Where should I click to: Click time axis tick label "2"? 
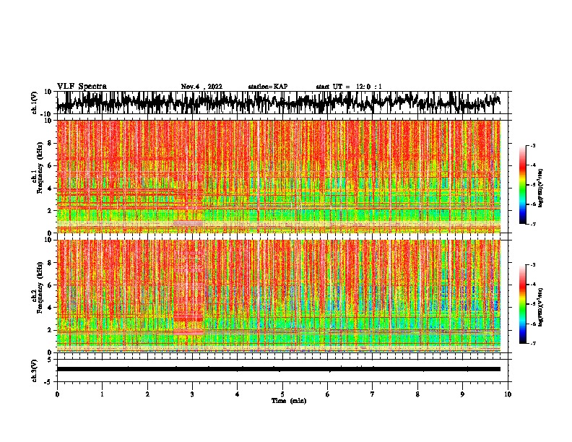(147, 394)
